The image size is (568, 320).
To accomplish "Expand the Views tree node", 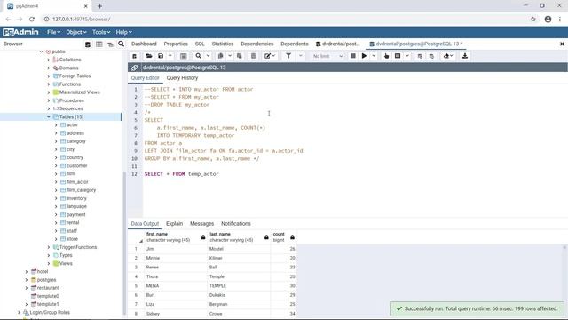I will point(49,263).
